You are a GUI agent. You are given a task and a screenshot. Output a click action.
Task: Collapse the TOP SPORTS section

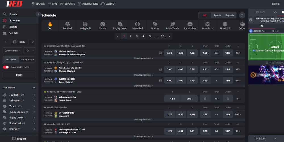click(34, 88)
